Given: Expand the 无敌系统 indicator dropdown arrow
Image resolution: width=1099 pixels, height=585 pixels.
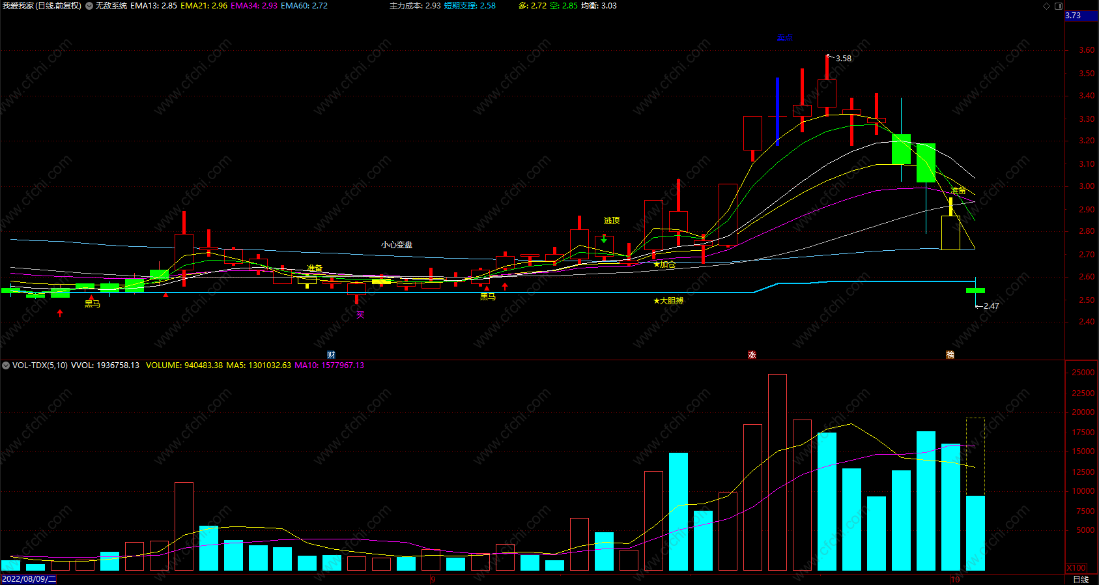Looking at the screenshot, I should [x=89, y=6].
